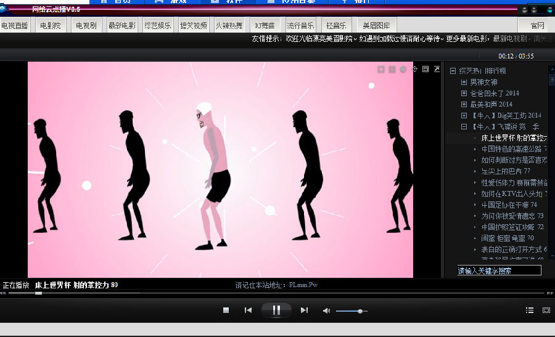This screenshot has width=555, height=337.
Task: Collapse the 综艺热门排行榜 root node
Action: coord(453,71)
